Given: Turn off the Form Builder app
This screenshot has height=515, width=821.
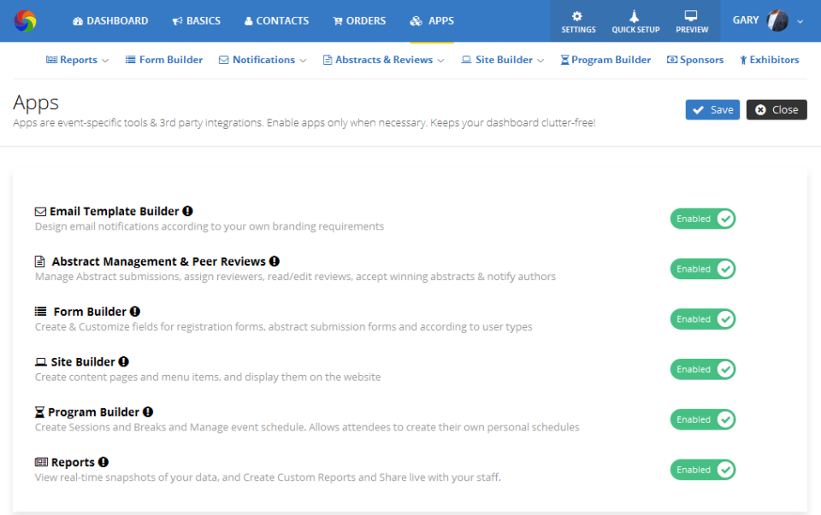Looking at the screenshot, I should coord(702,319).
